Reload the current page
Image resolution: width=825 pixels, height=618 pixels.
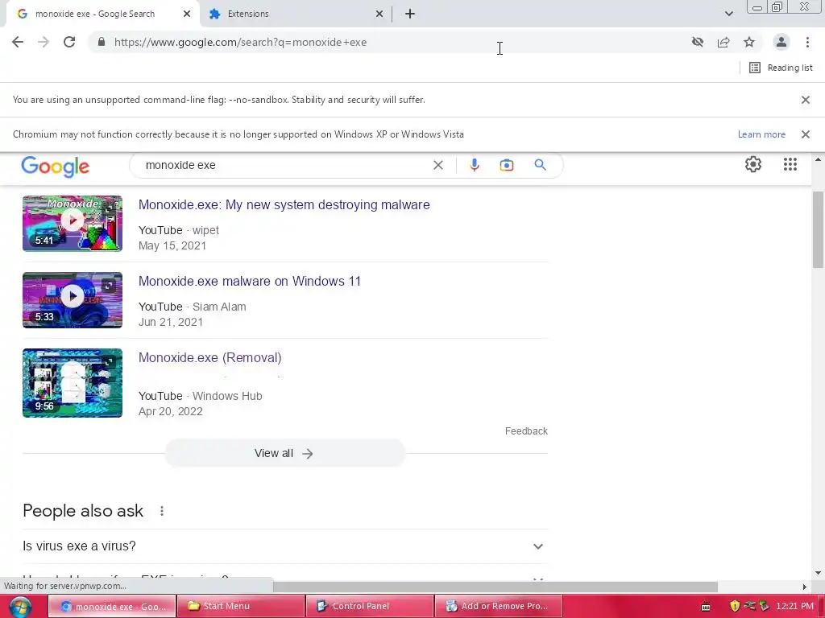[69, 42]
